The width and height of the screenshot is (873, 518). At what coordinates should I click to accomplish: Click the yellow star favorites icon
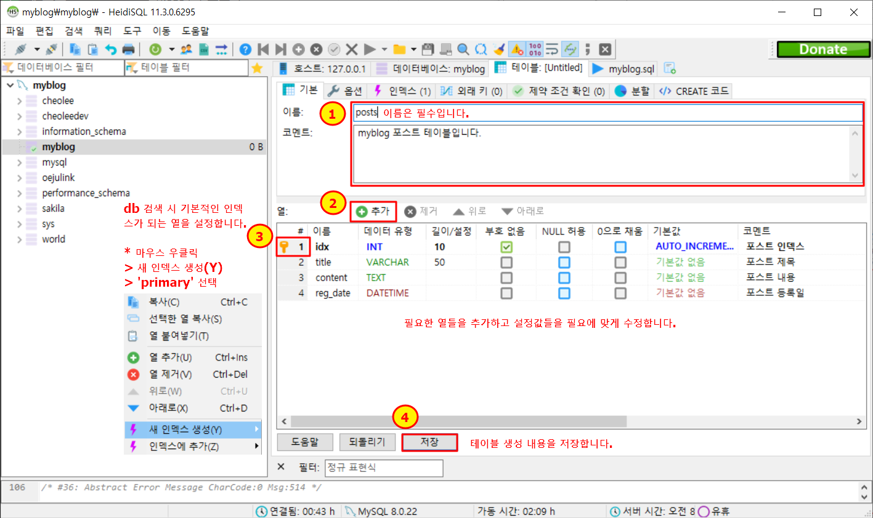coord(258,68)
